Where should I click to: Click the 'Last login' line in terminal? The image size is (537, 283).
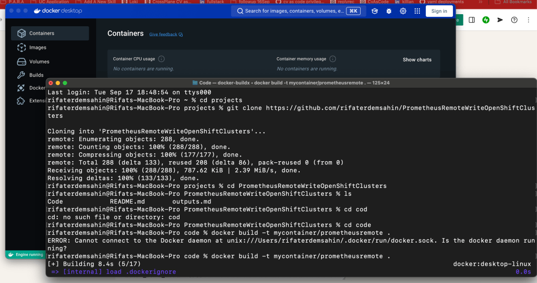129,92
